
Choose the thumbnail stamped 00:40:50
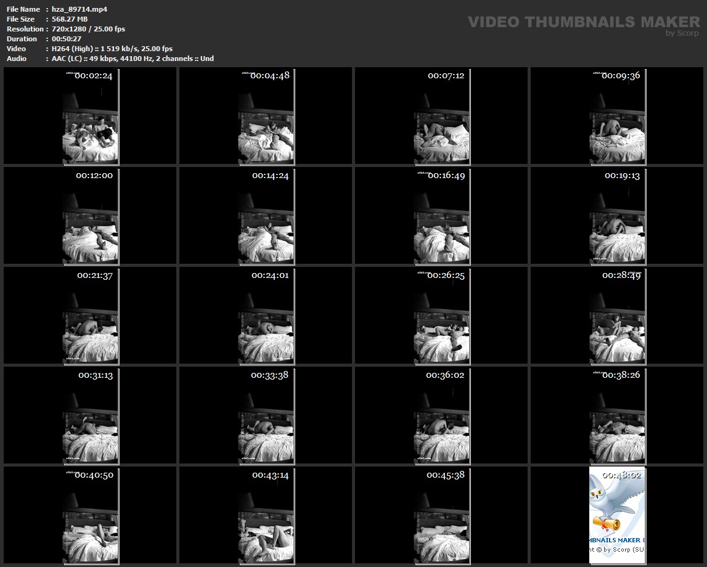coord(91,516)
